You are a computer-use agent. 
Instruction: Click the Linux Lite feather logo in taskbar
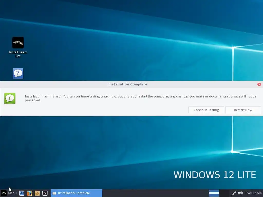point(4,193)
